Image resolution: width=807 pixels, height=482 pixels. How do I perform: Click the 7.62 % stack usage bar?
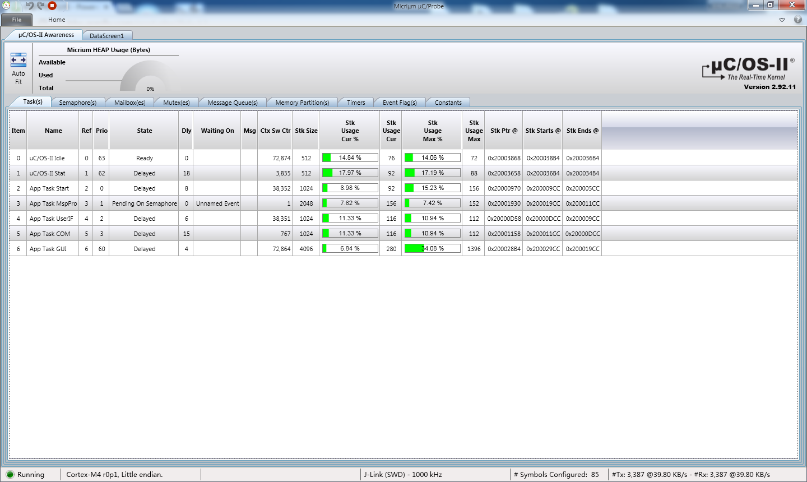(350, 203)
